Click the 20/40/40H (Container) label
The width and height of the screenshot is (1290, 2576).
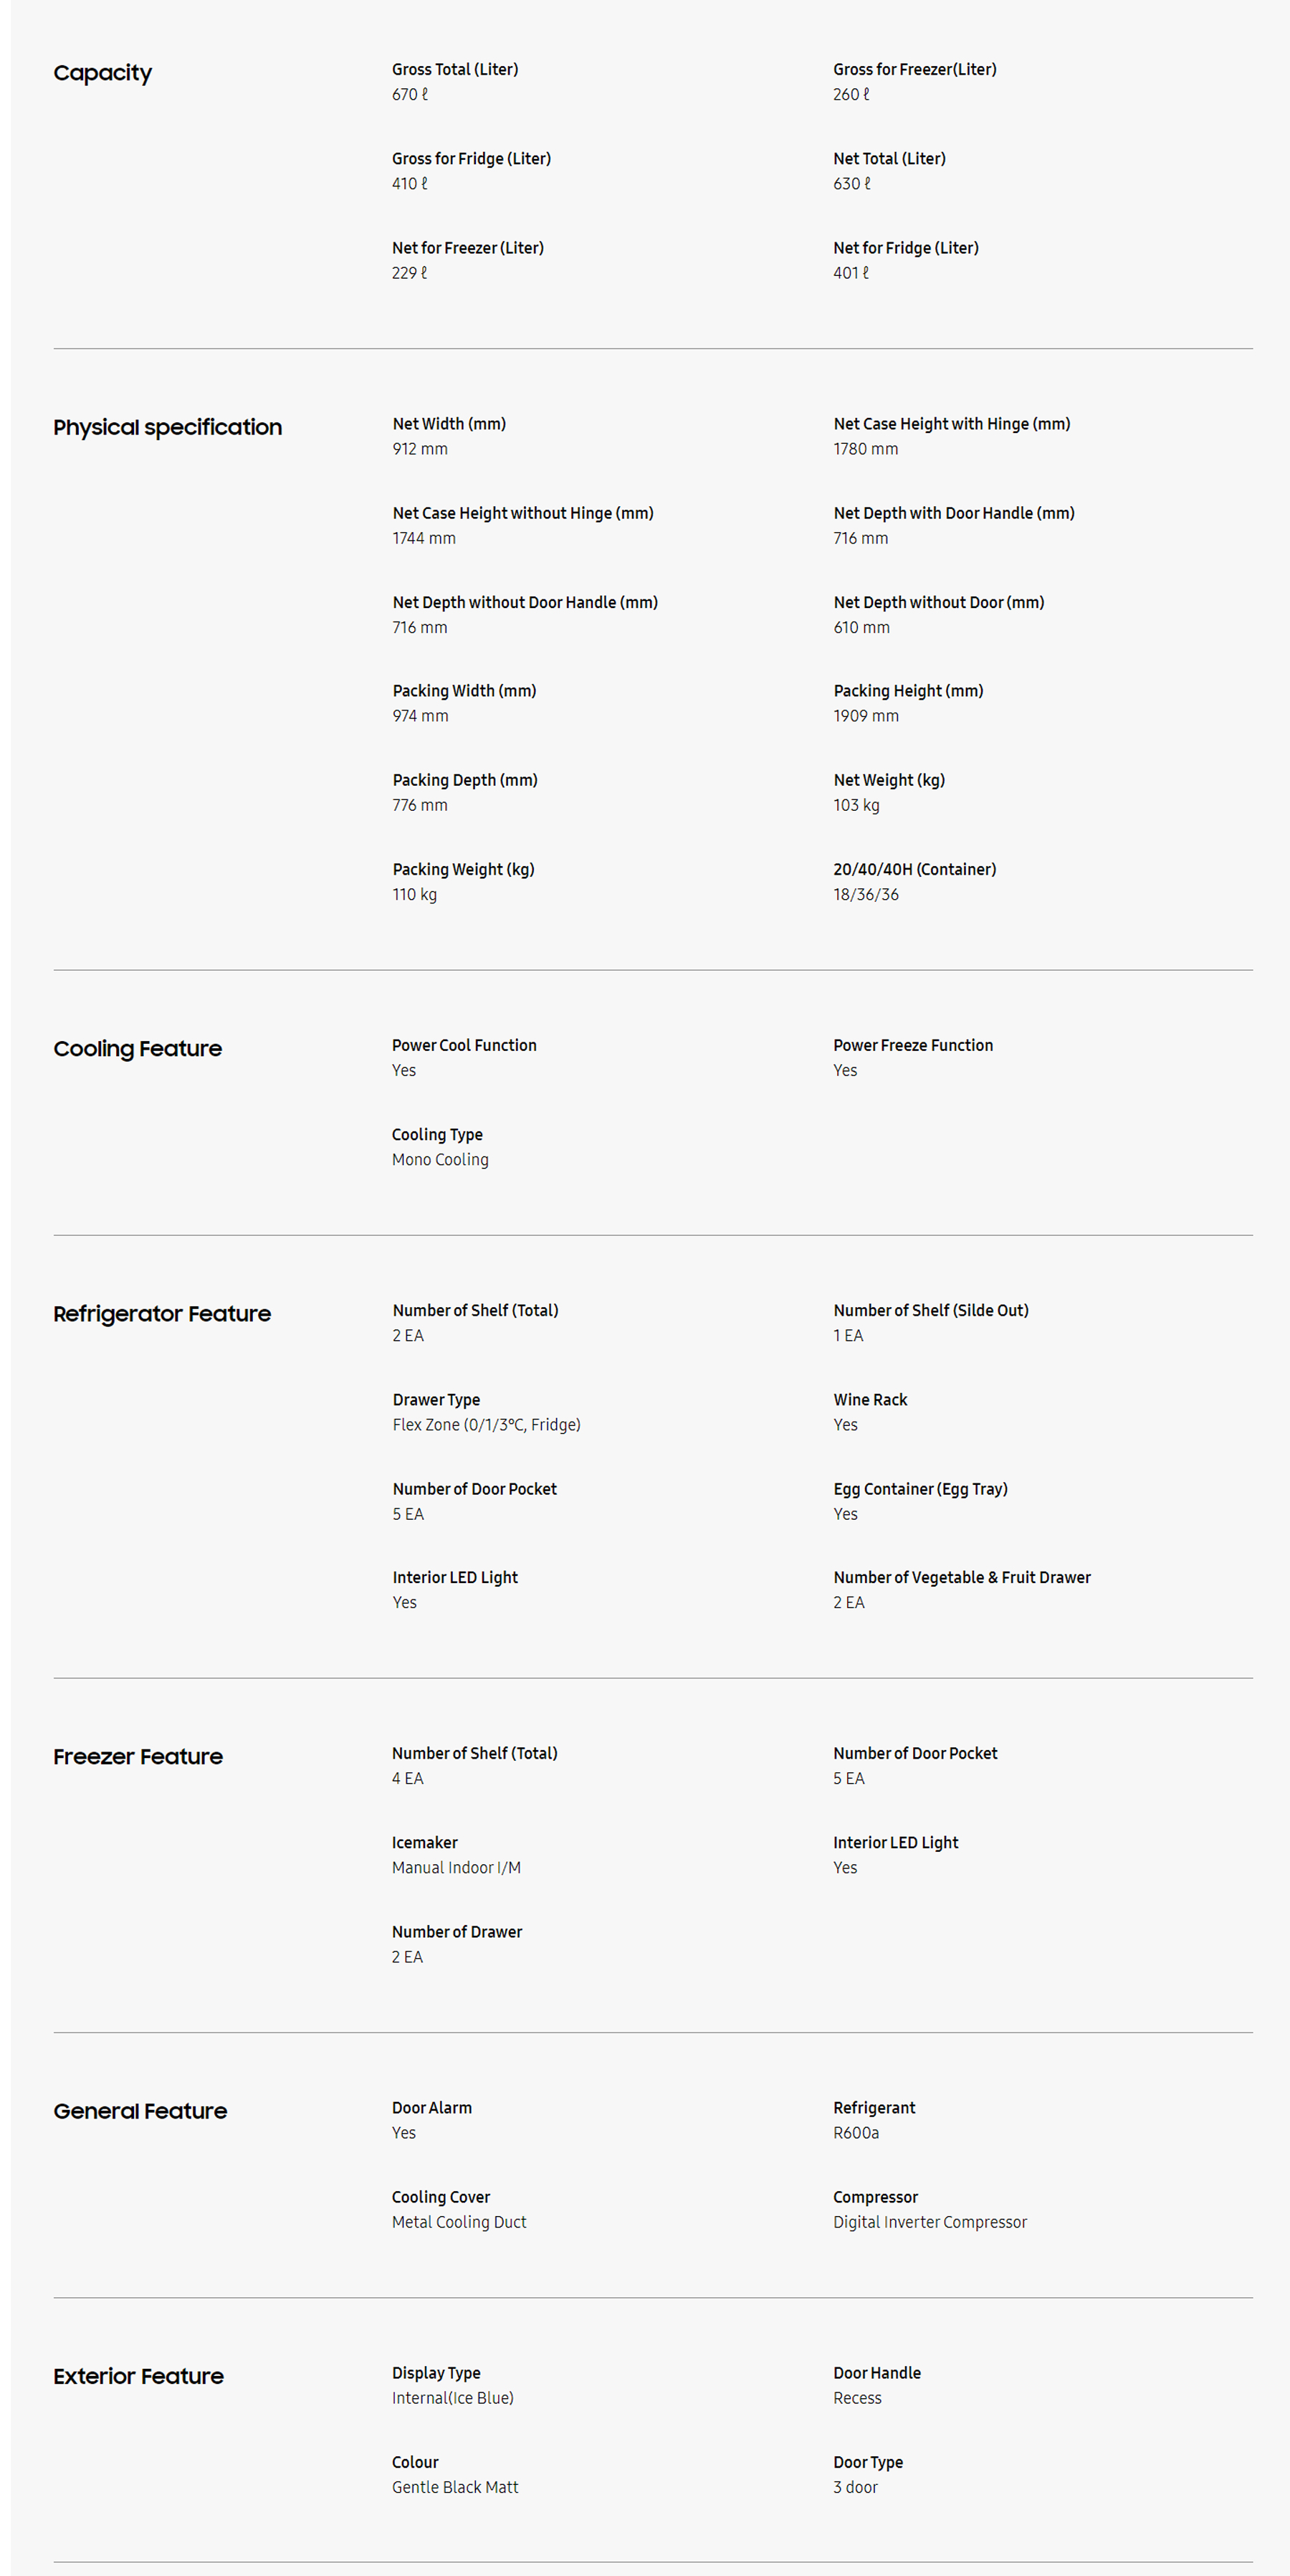913,869
